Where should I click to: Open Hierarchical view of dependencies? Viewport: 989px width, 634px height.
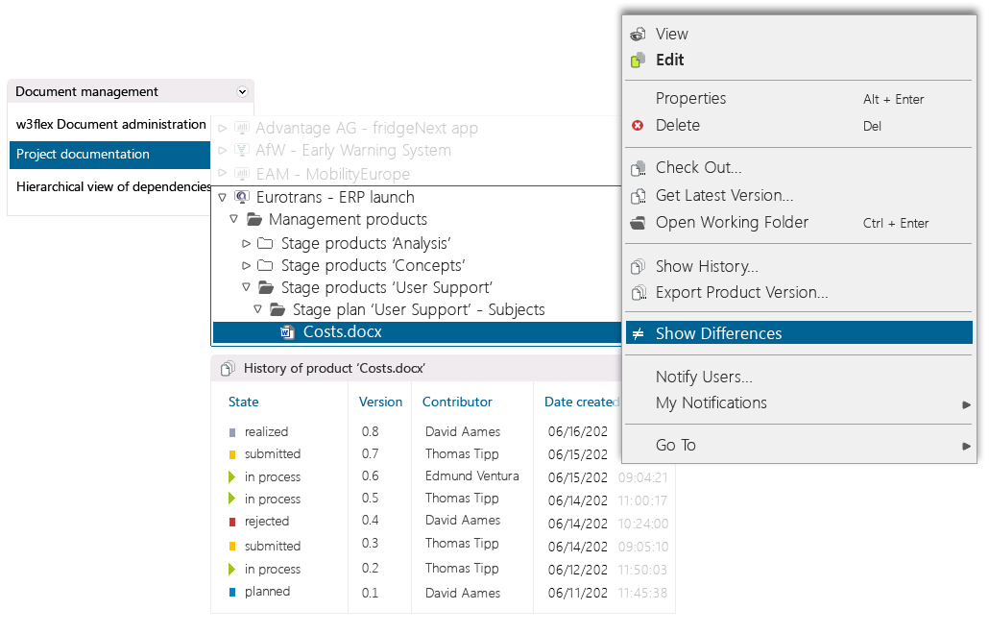coord(113,187)
